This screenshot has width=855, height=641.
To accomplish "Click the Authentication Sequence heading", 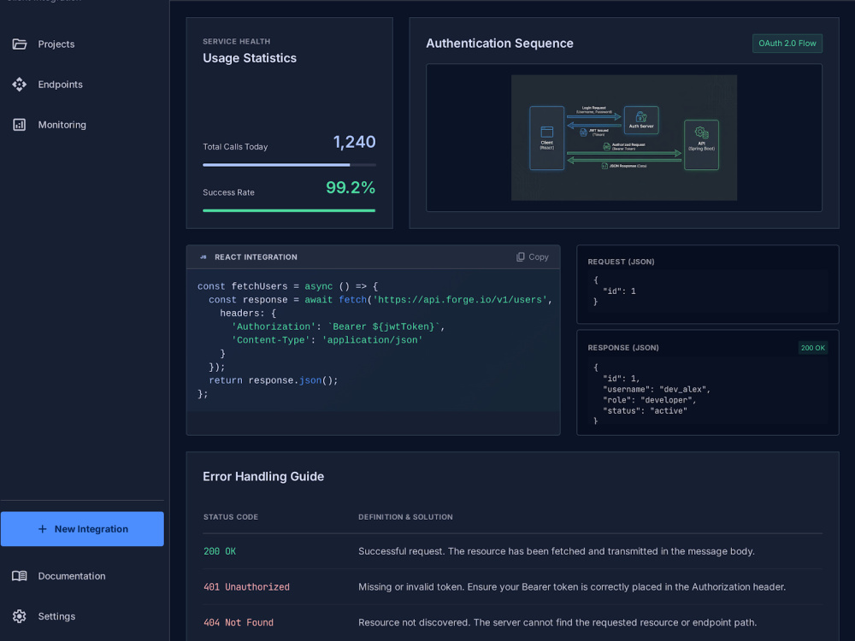I will (x=499, y=44).
